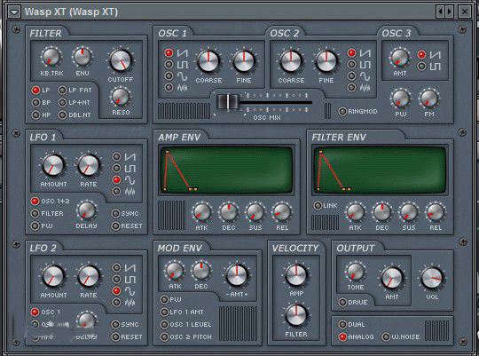Viewport: 479px width, 356px height.
Task: Choose square shape for LFO 2
Action: click(116, 280)
